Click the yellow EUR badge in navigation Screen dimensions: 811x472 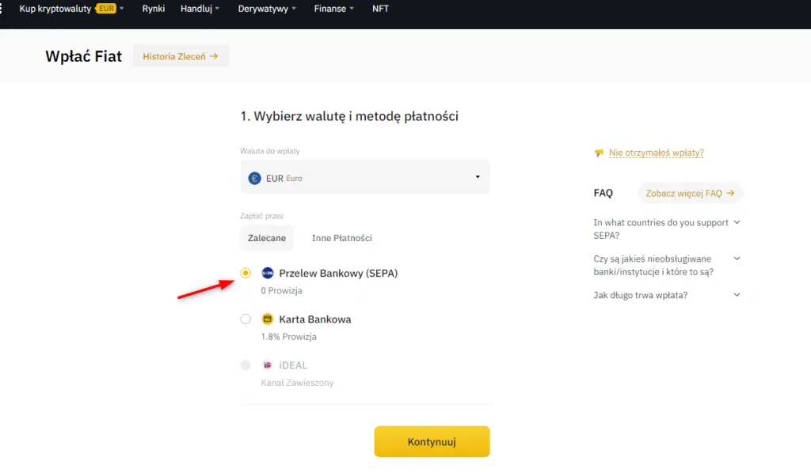pos(105,9)
